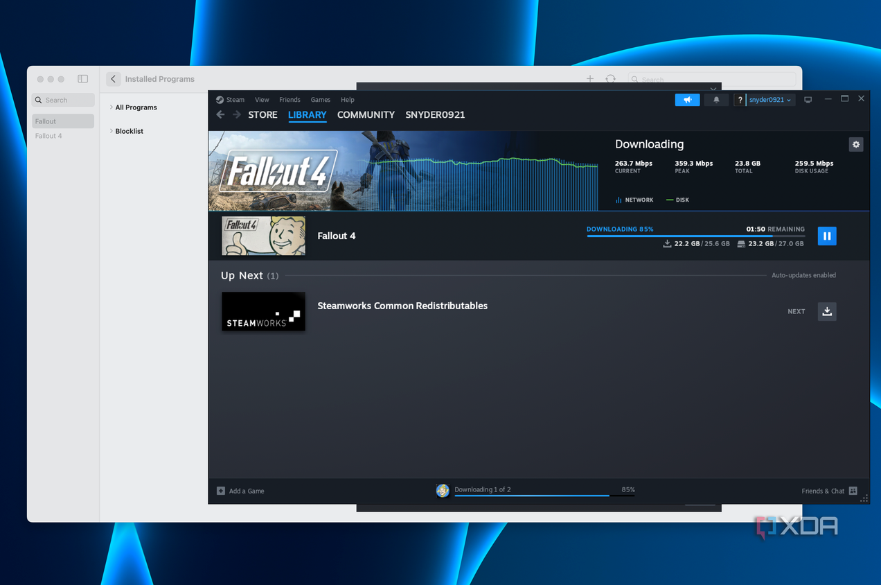Go forward with Steam forward arrow

tap(237, 114)
